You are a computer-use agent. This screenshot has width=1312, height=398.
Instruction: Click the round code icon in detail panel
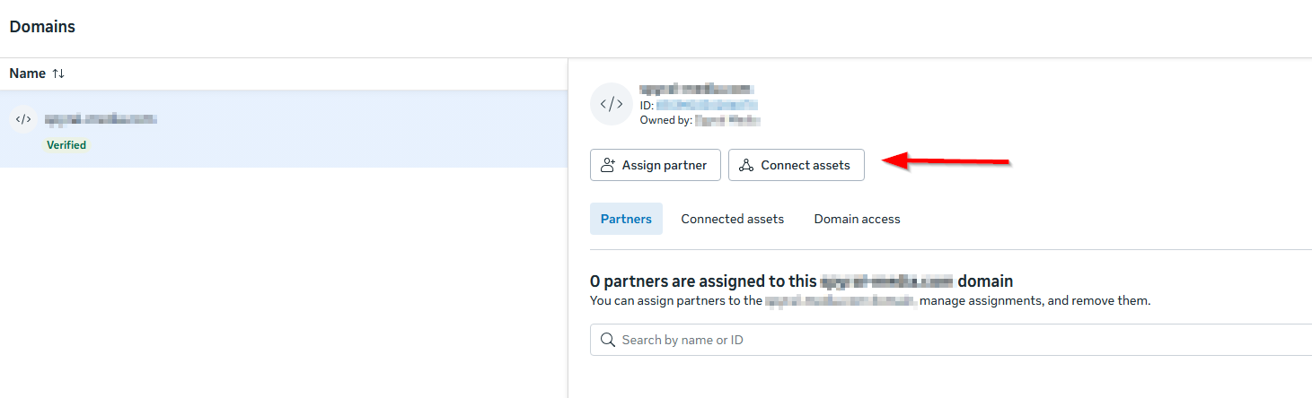click(612, 104)
